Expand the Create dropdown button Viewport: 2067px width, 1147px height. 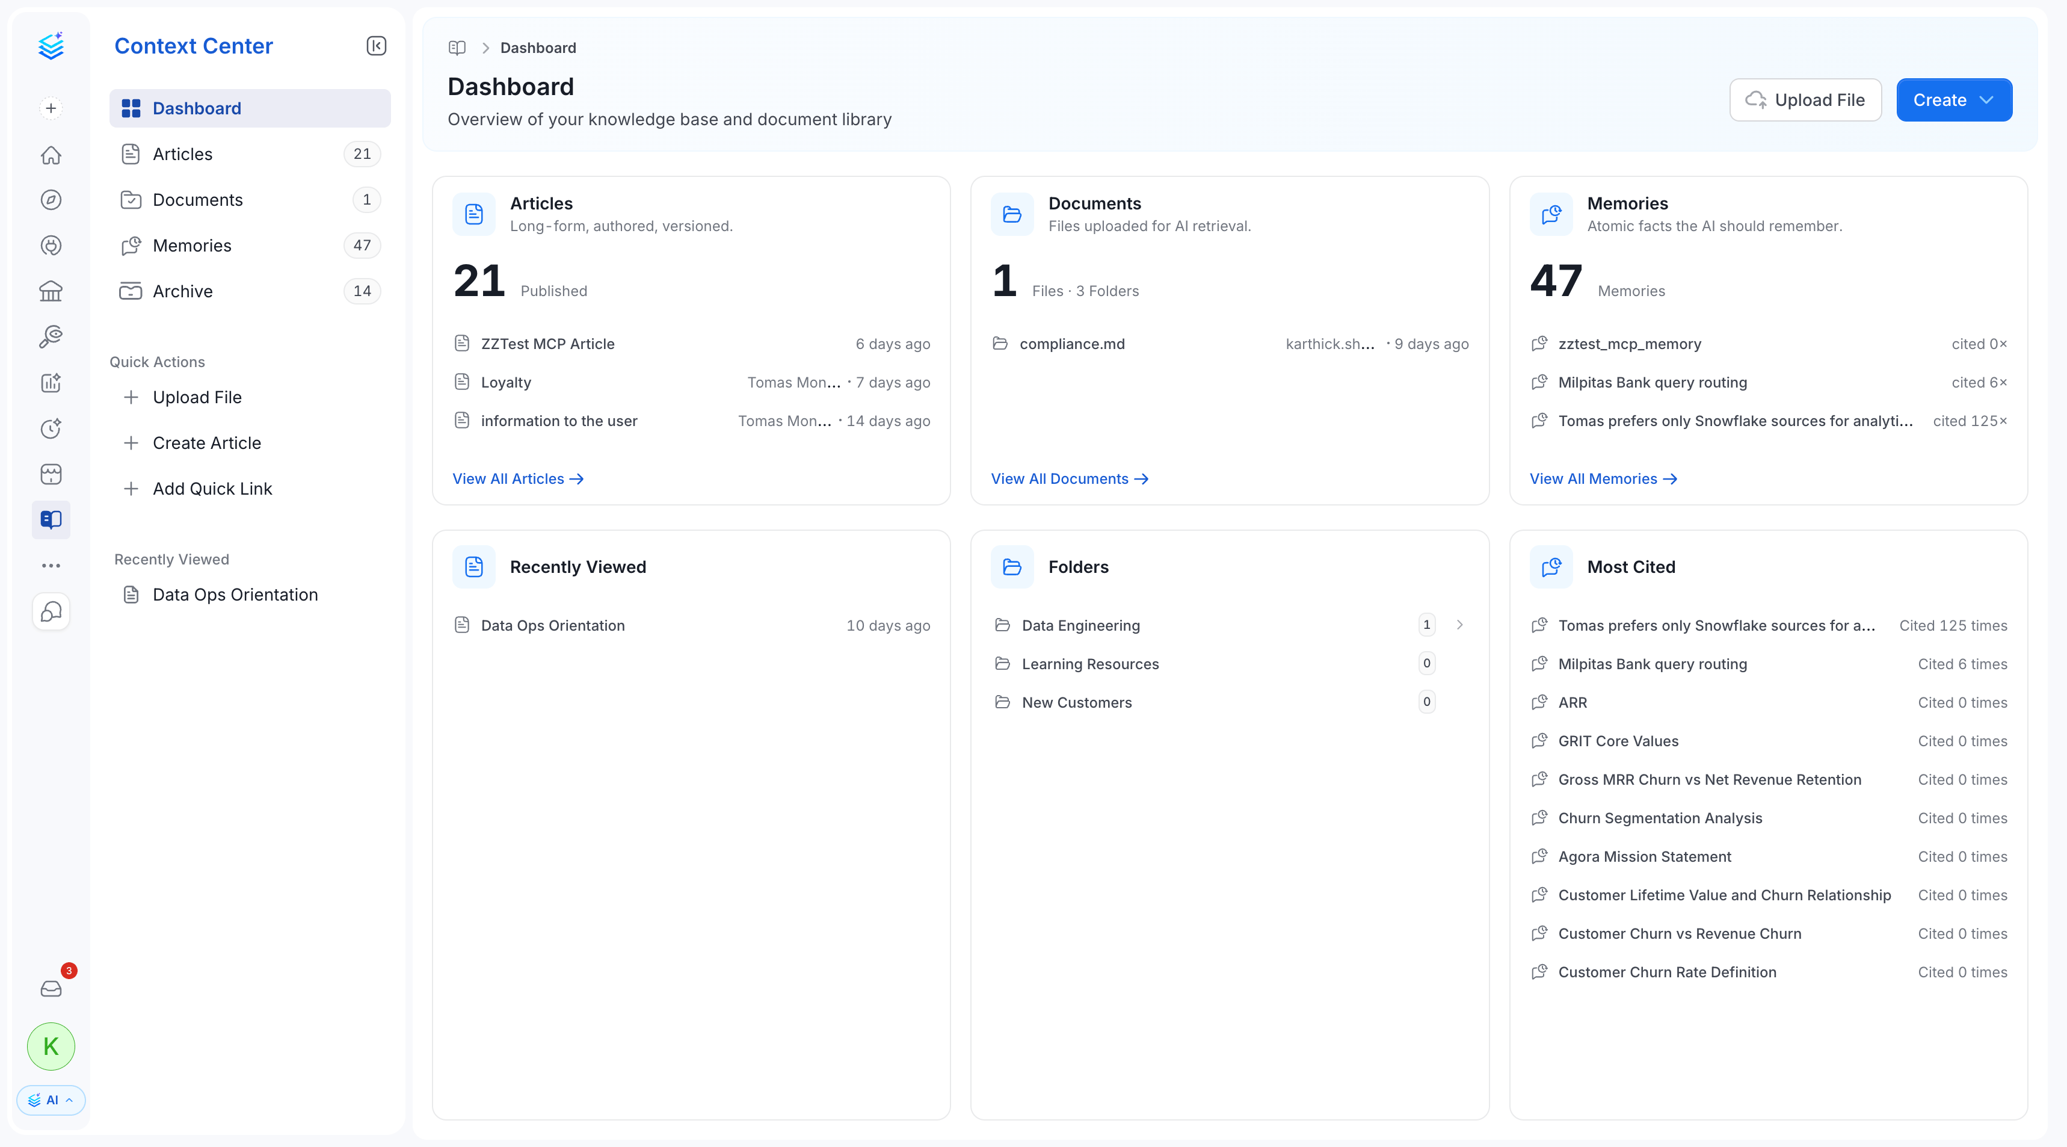(x=1954, y=100)
